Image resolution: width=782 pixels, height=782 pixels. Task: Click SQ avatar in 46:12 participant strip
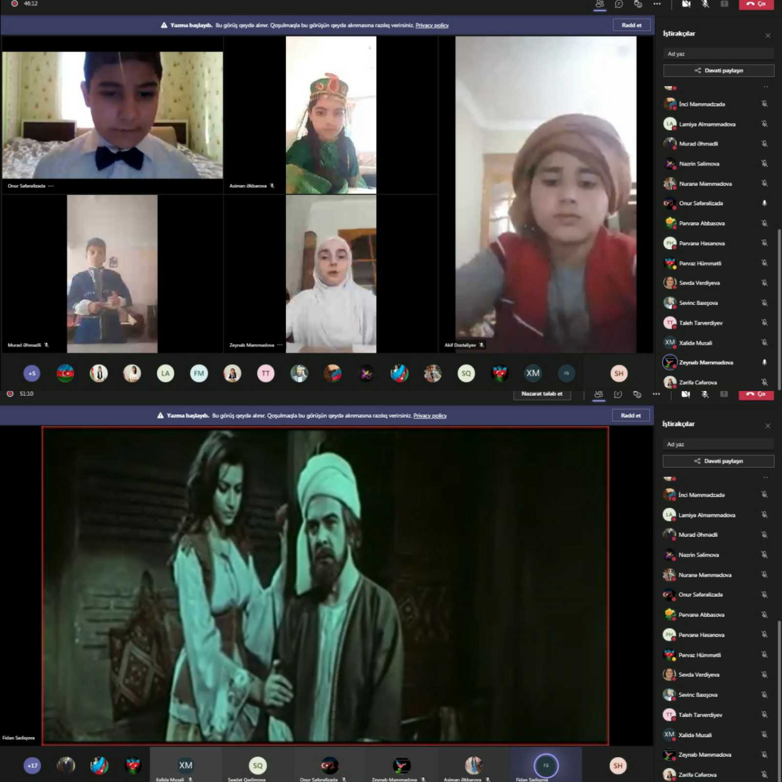point(466,373)
